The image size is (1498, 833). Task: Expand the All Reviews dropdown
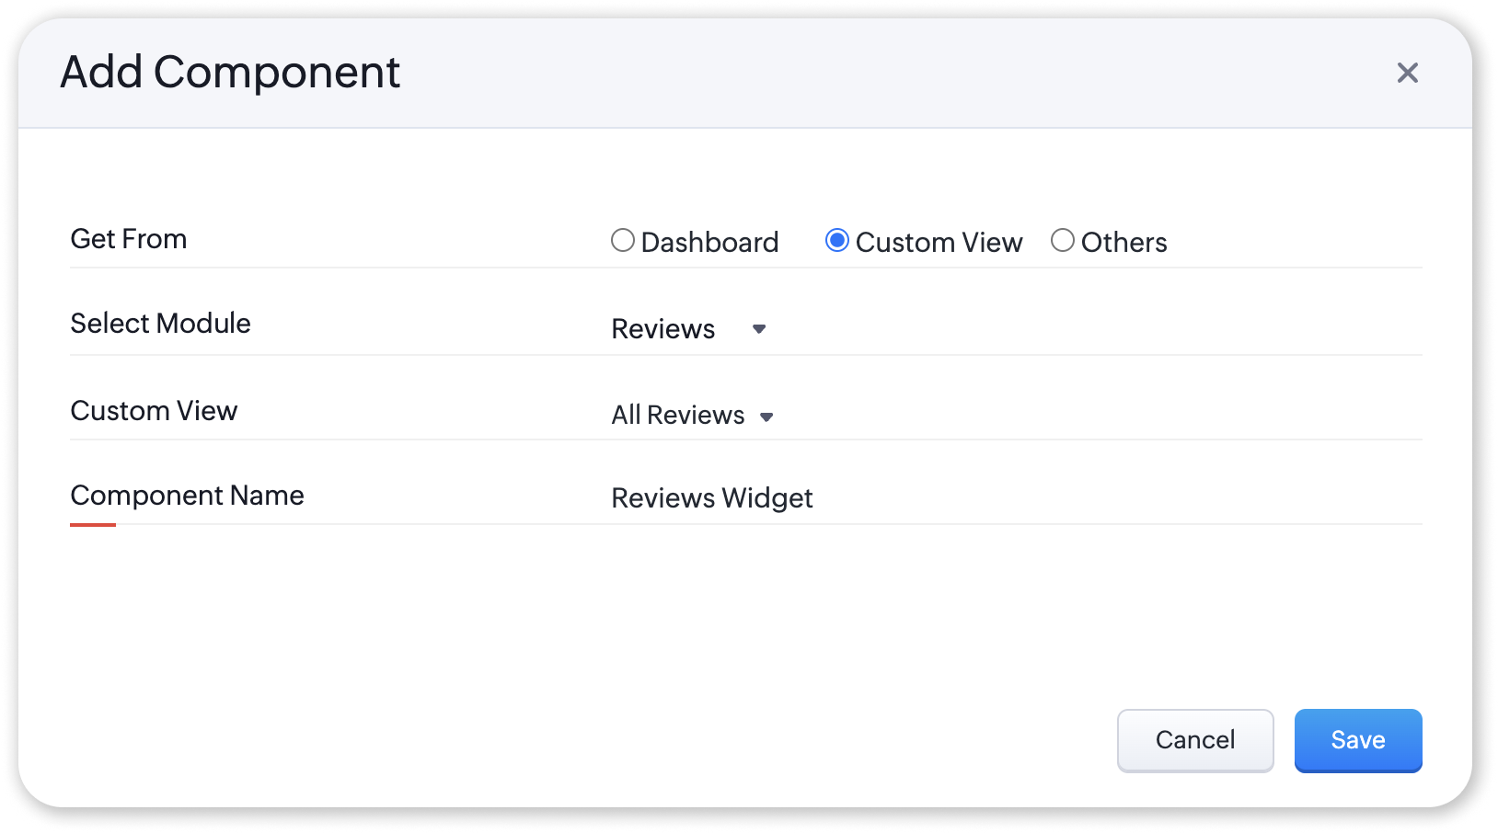click(678, 416)
